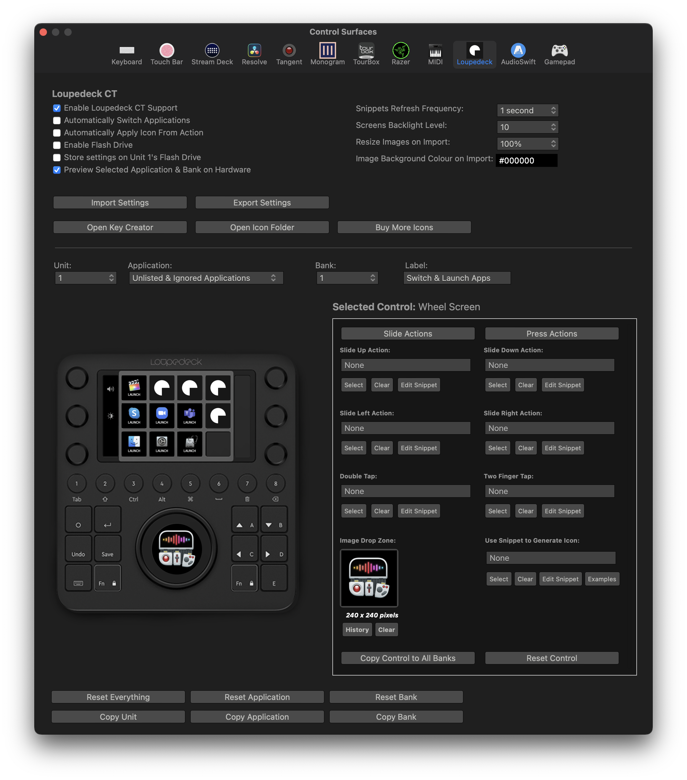687x780 pixels.
Task: Open the Stream Deck panel
Action: [212, 55]
